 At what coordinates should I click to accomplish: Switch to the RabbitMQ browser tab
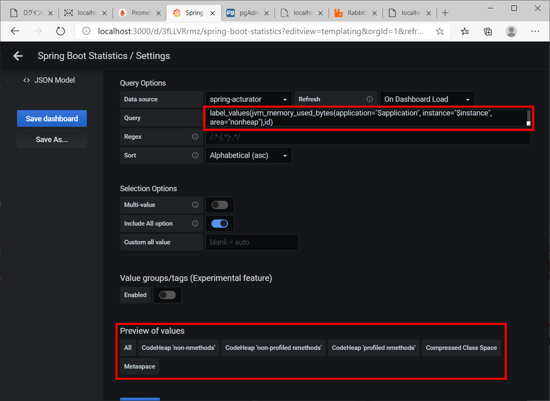click(x=356, y=13)
